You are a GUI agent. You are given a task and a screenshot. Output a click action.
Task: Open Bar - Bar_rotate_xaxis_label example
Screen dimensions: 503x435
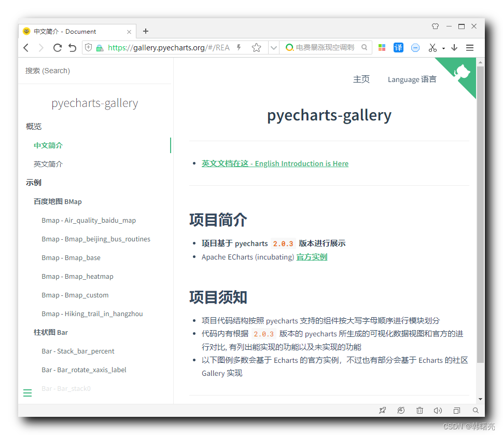[x=83, y=370]
